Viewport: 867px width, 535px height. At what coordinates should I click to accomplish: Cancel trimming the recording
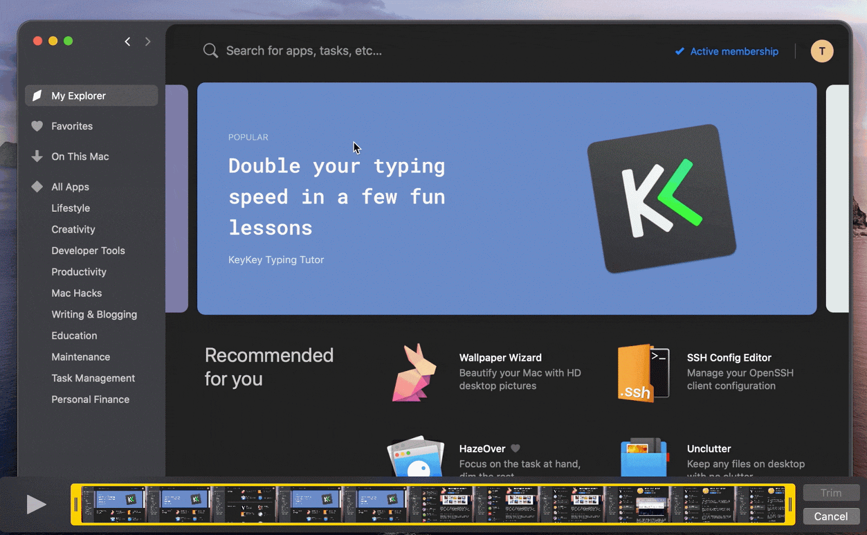(831, 517)
